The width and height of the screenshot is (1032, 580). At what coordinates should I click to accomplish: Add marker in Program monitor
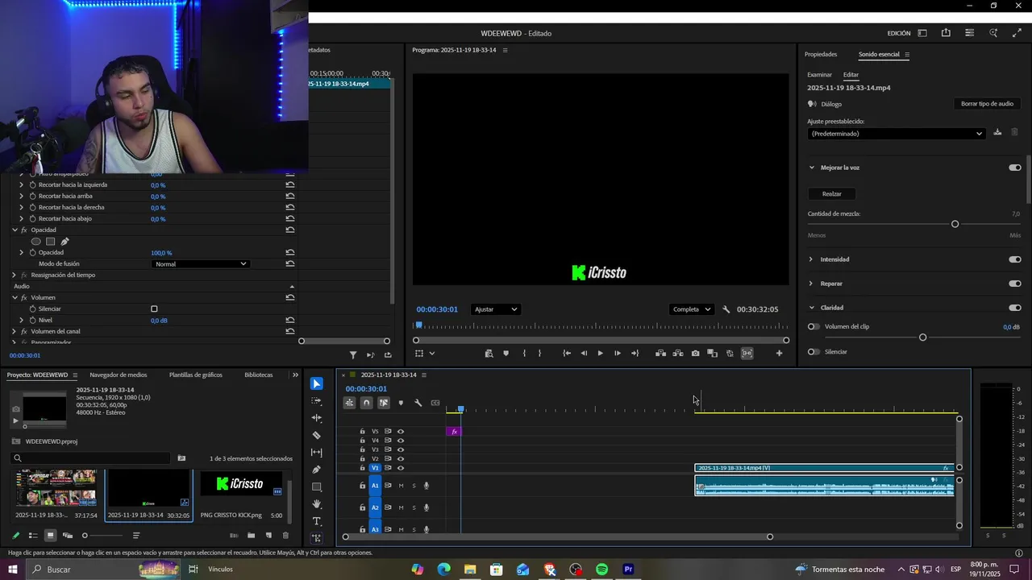pyautogui.click(x=506, y=354)
